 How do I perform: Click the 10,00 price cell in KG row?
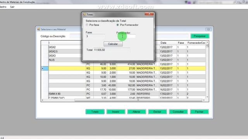(x=100, y=77)
